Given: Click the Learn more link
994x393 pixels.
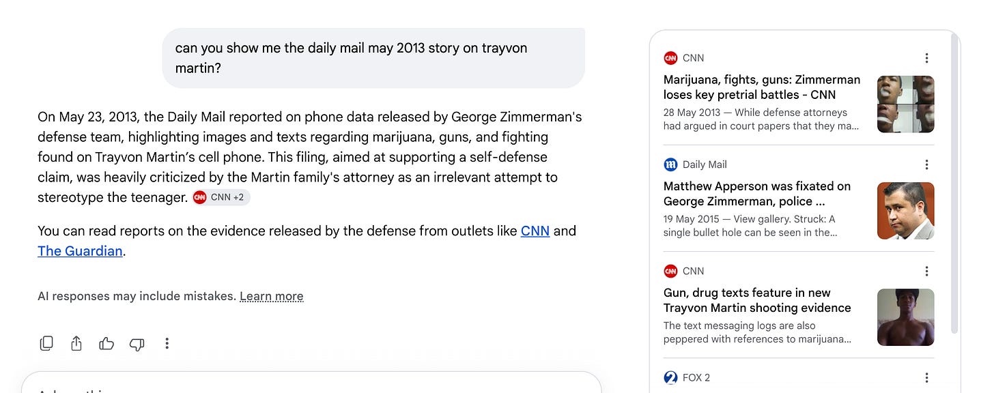Looking at the screenshot, I should (x=272, y=296).
